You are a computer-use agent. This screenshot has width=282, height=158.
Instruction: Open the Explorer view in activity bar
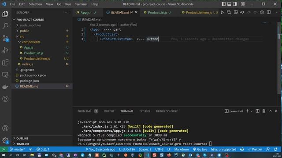pos(5,14)
